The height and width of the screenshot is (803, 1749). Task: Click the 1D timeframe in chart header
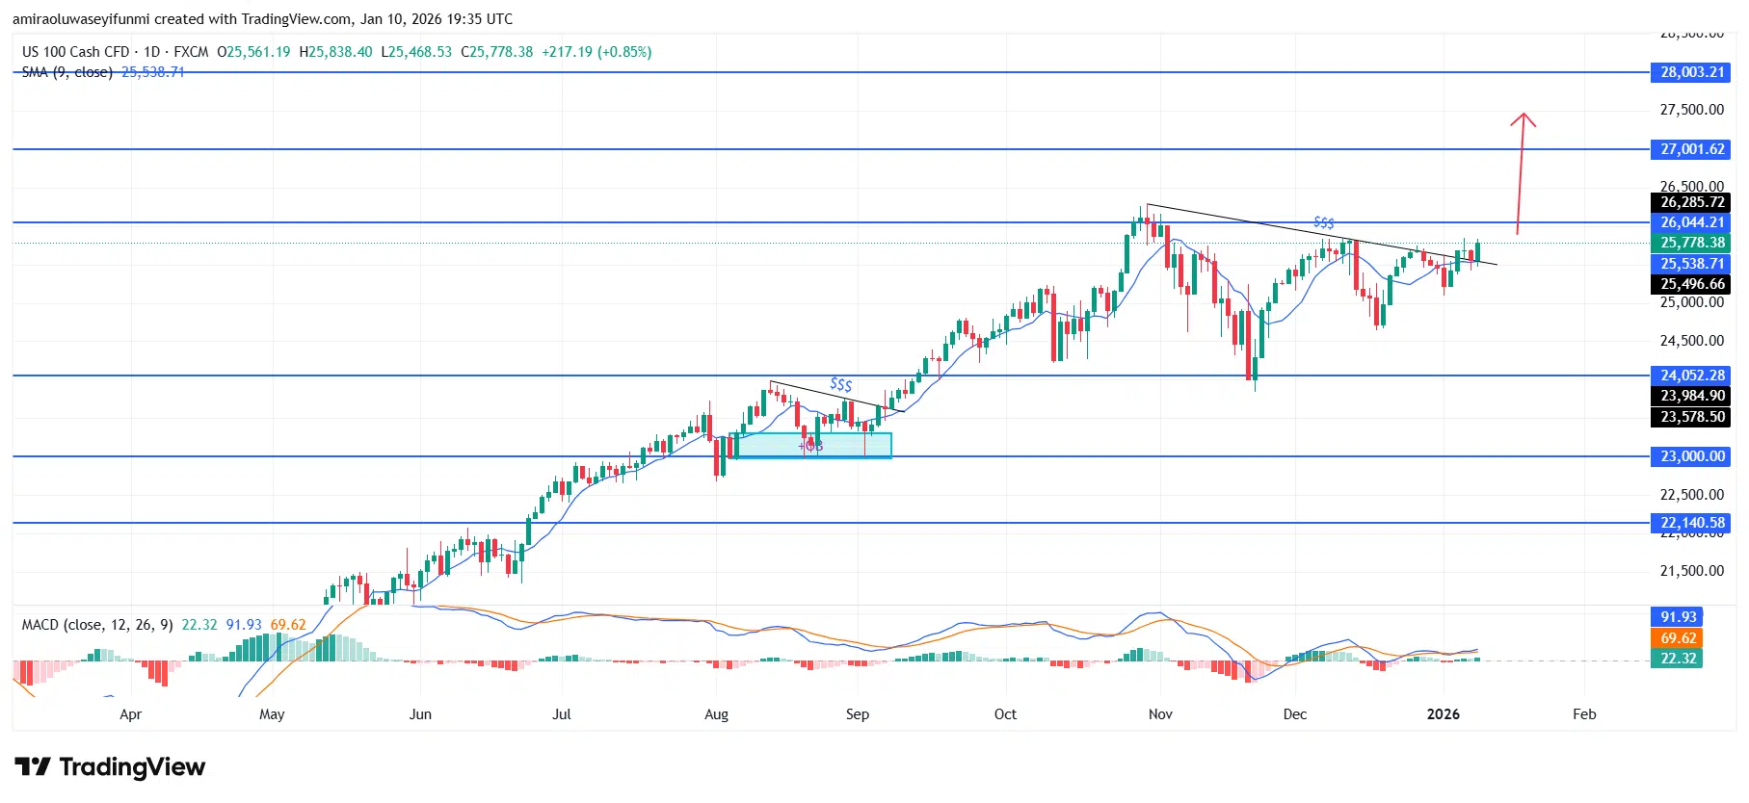click(x=151, y=52)
